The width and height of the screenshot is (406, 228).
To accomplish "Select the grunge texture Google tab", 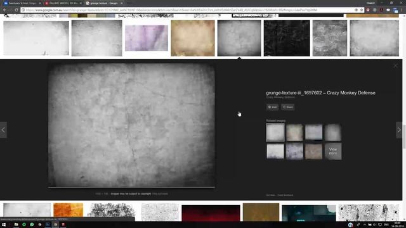I will click(104, 3).
